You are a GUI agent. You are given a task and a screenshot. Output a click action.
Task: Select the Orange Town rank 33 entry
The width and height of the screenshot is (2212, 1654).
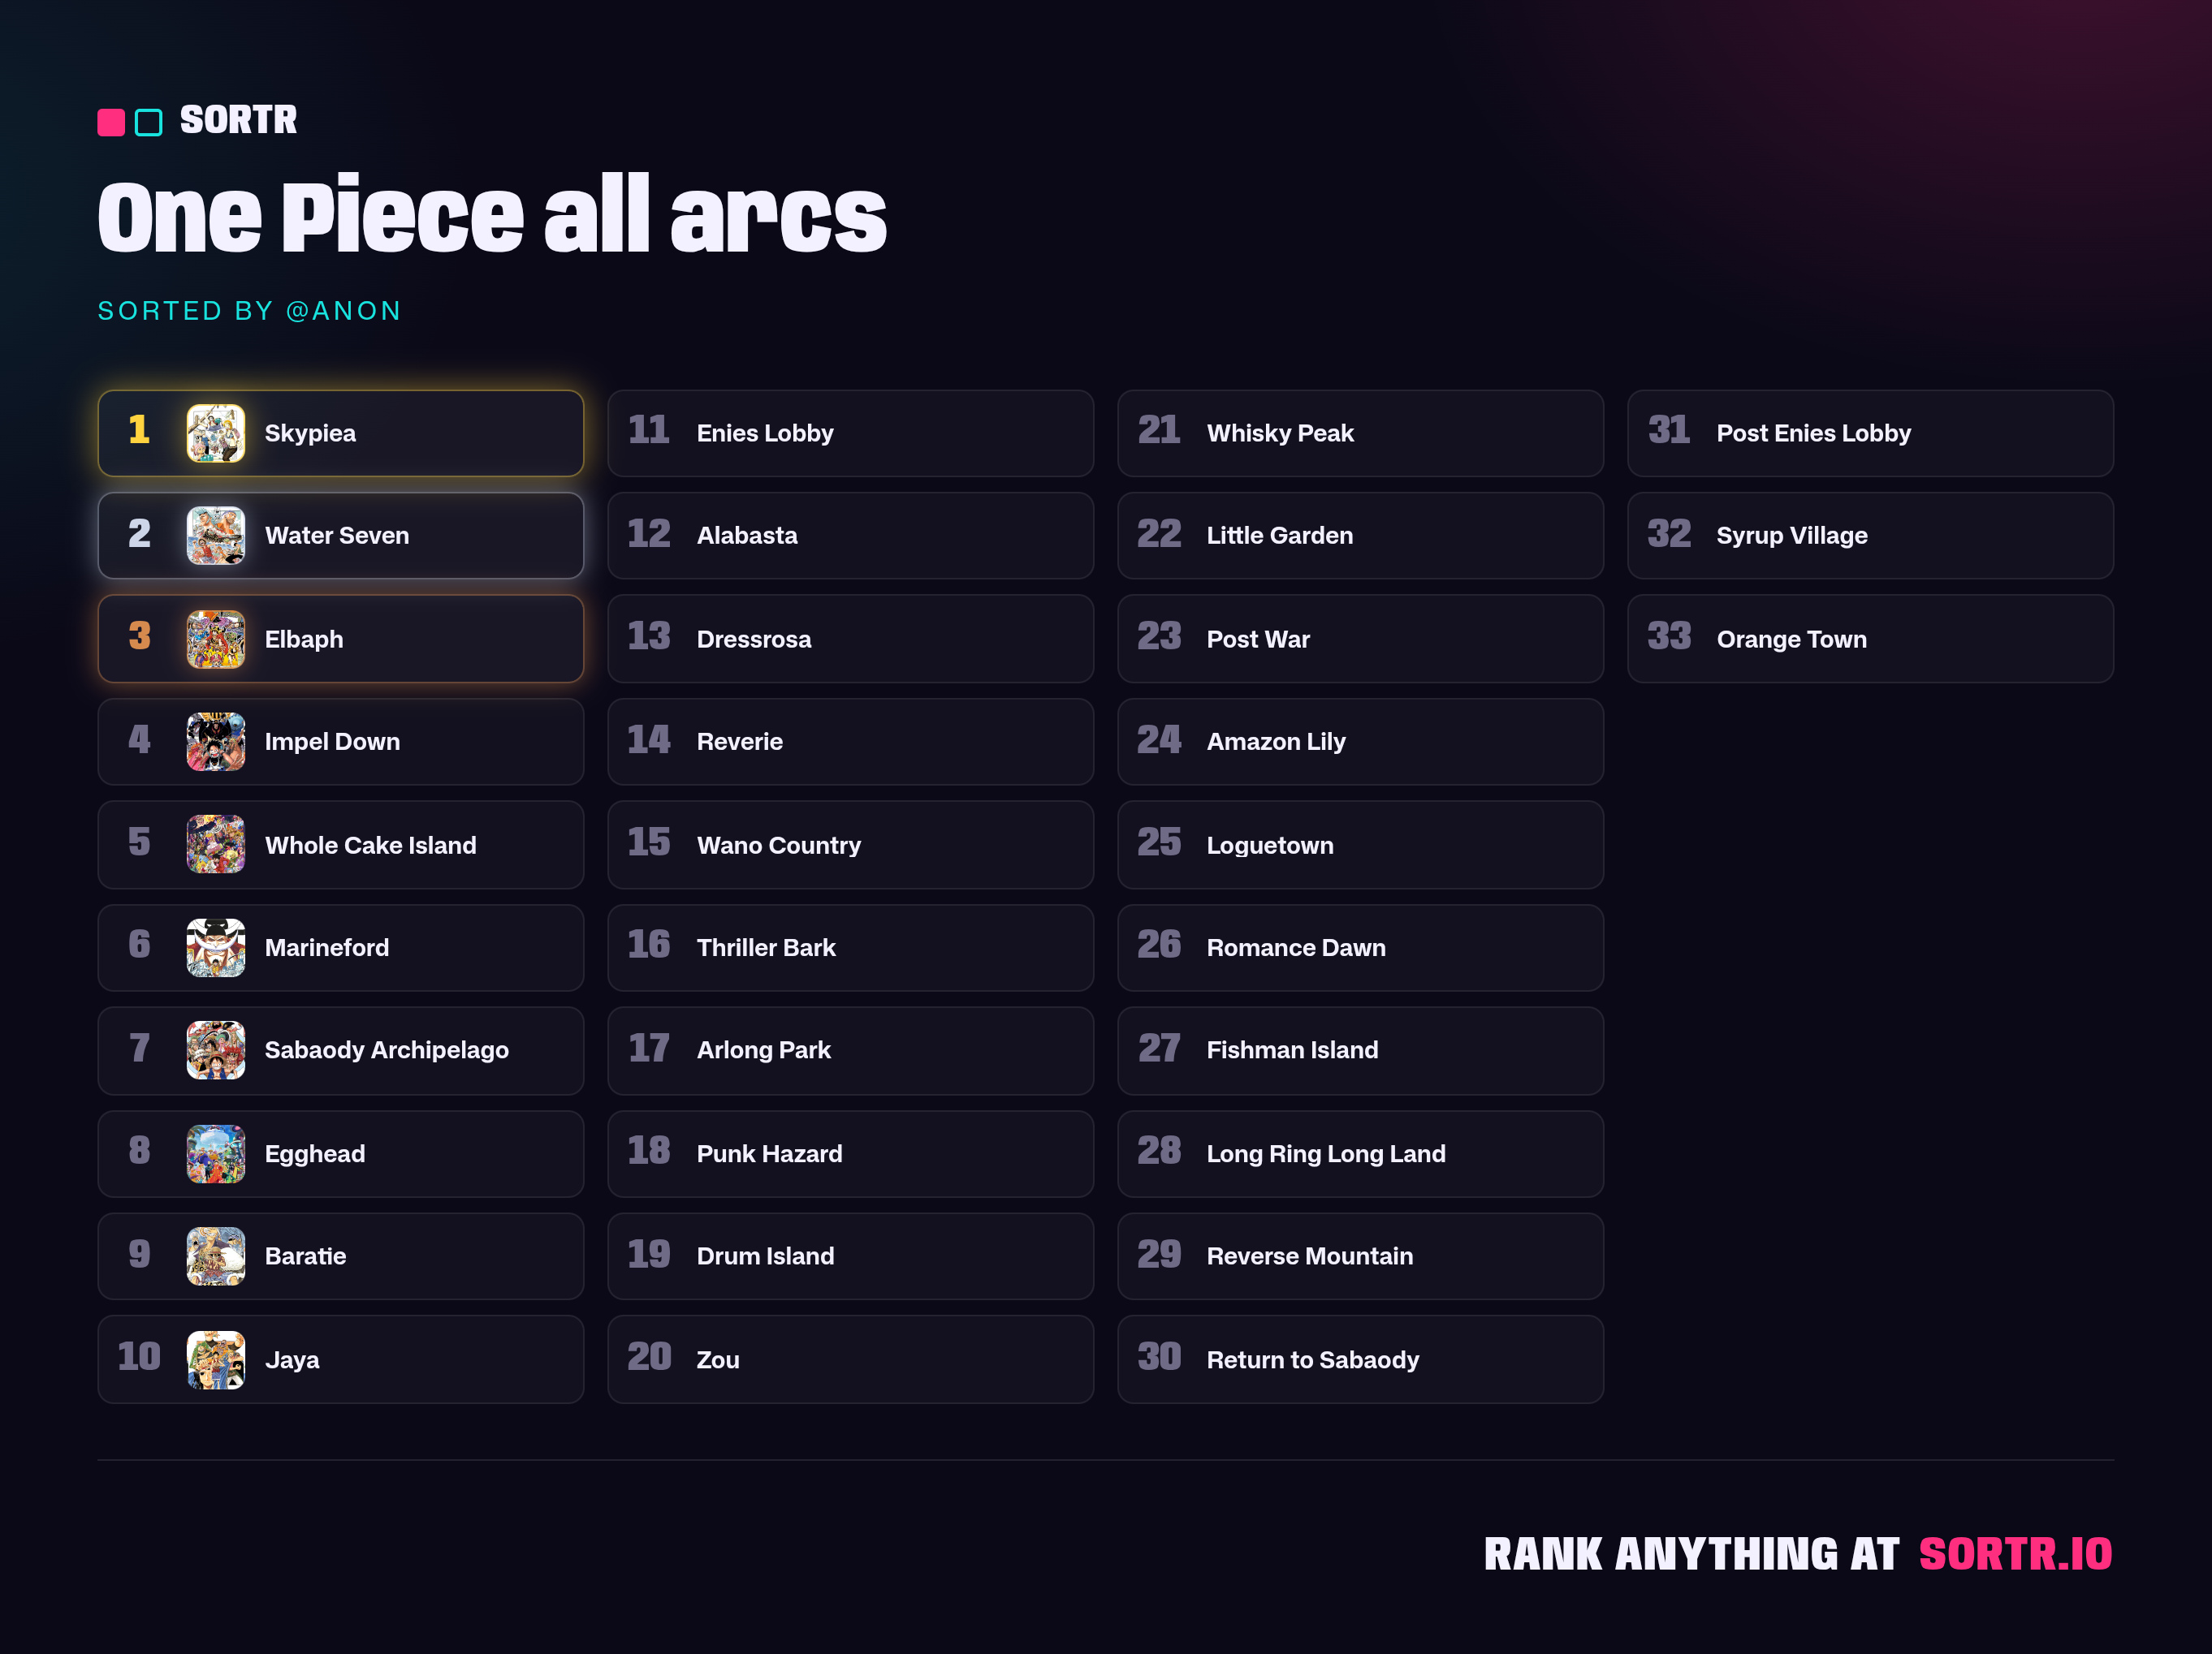(x=1870, y=639)
